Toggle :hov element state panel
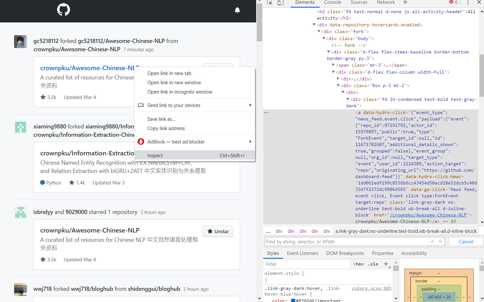The height and width of the screenshot is (302, 484). pos(359,264)
